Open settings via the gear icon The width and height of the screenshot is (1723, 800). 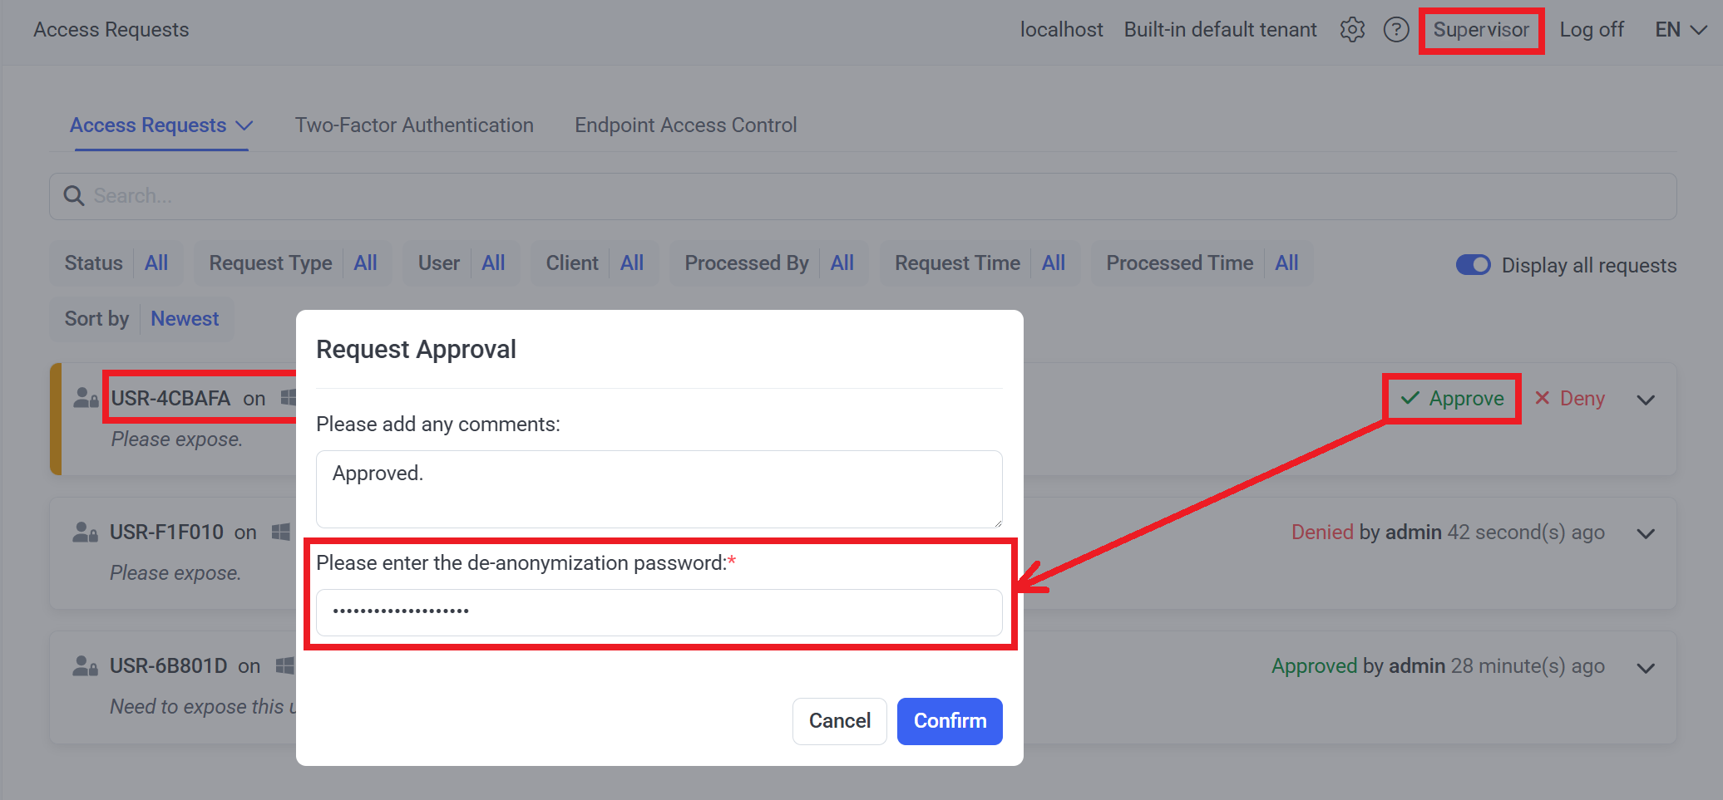coord(1352,30)
